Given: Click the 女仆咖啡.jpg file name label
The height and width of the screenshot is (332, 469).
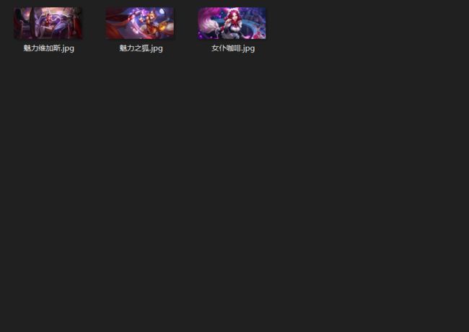Looking at the screenshot, I should click(x=233, y=48).
